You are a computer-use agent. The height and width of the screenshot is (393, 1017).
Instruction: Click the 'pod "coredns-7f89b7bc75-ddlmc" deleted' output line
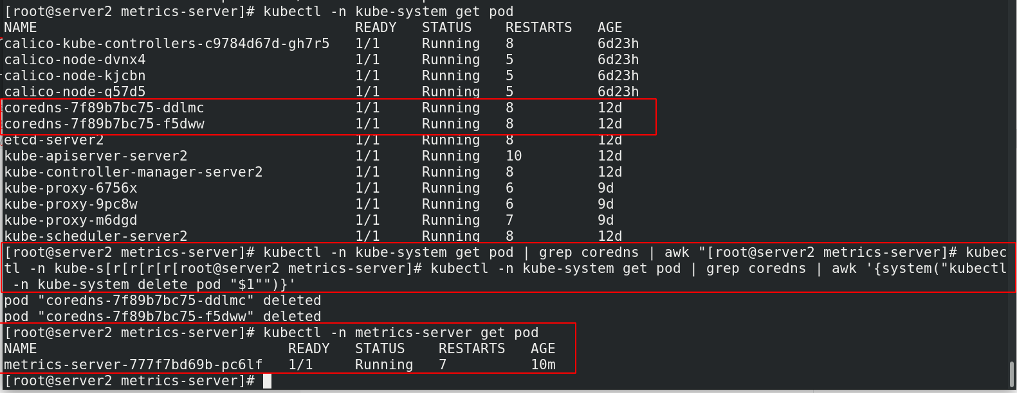(162, 301)
